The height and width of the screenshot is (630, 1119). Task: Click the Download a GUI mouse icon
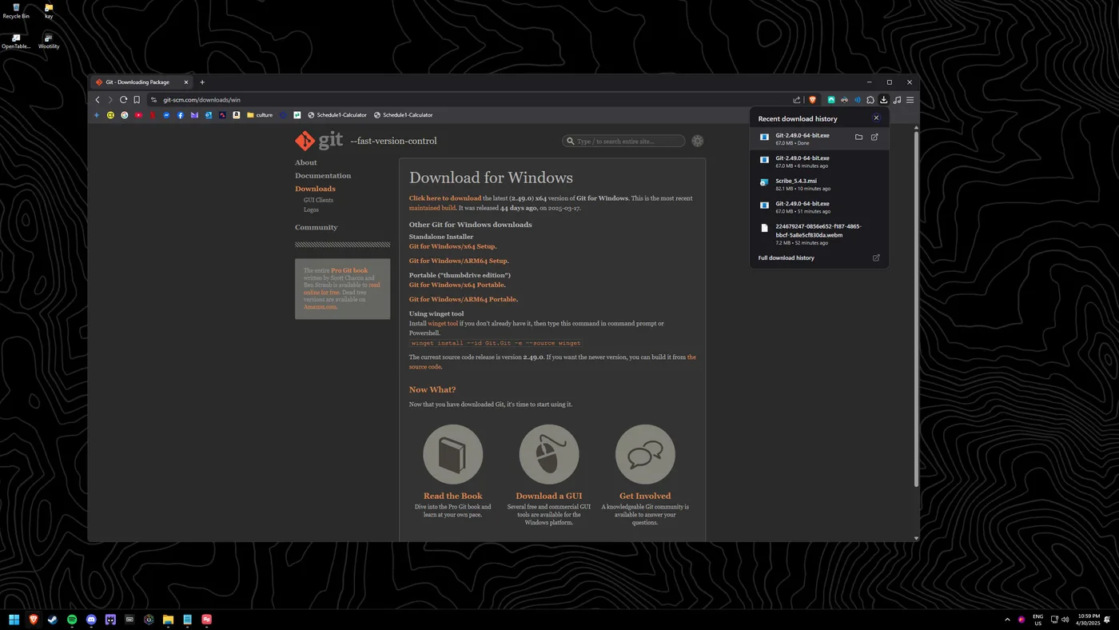tap(549, 454)
